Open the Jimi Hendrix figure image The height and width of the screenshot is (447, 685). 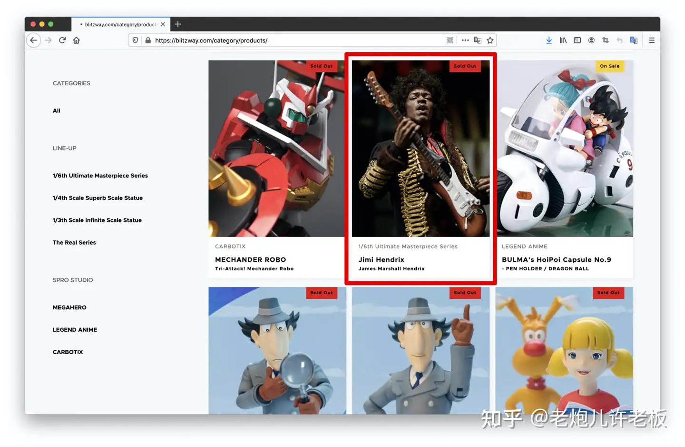(x=421, y=149)
